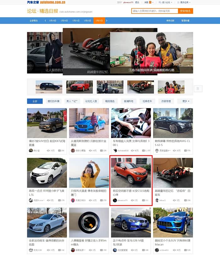Select the 2月22日 date tab
Image resolution: width=220 pixels, height=255 pixels.
pos(88,21)
